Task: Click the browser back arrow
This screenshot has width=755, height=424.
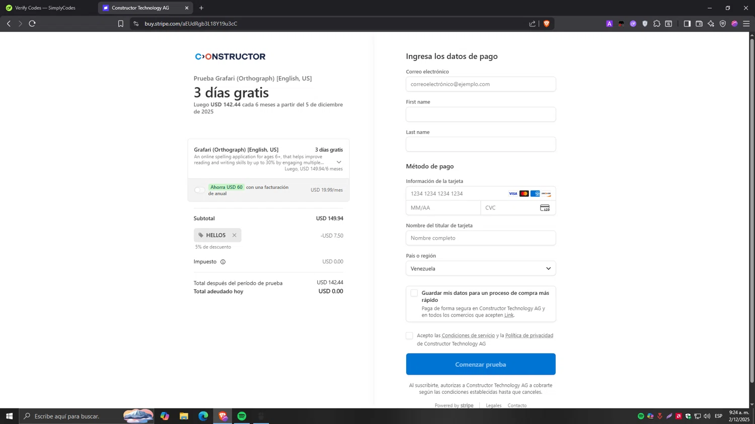Action: 9,24
